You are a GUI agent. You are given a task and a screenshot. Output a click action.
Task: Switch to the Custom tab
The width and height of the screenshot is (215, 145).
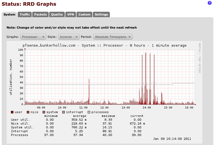[x=84, y=14]
